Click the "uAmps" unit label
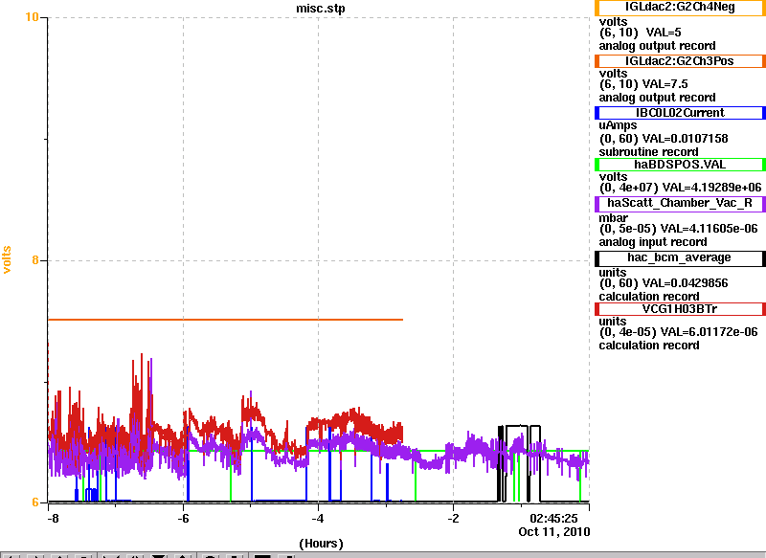Viewport: 766px width, 558px height. pyautogui.click(x=618, y=126)
